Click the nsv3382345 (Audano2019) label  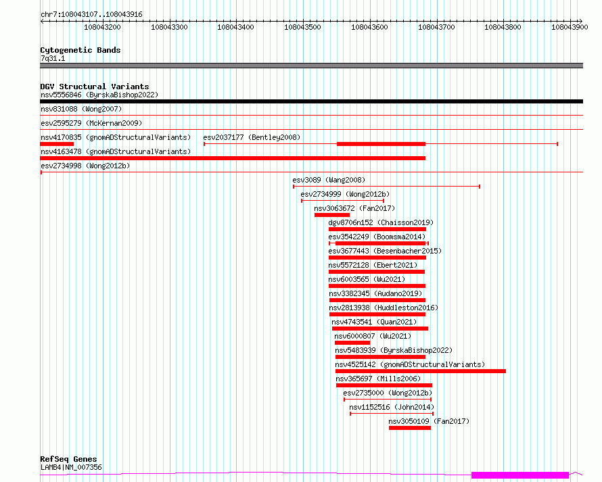click(x=375, y=293)
